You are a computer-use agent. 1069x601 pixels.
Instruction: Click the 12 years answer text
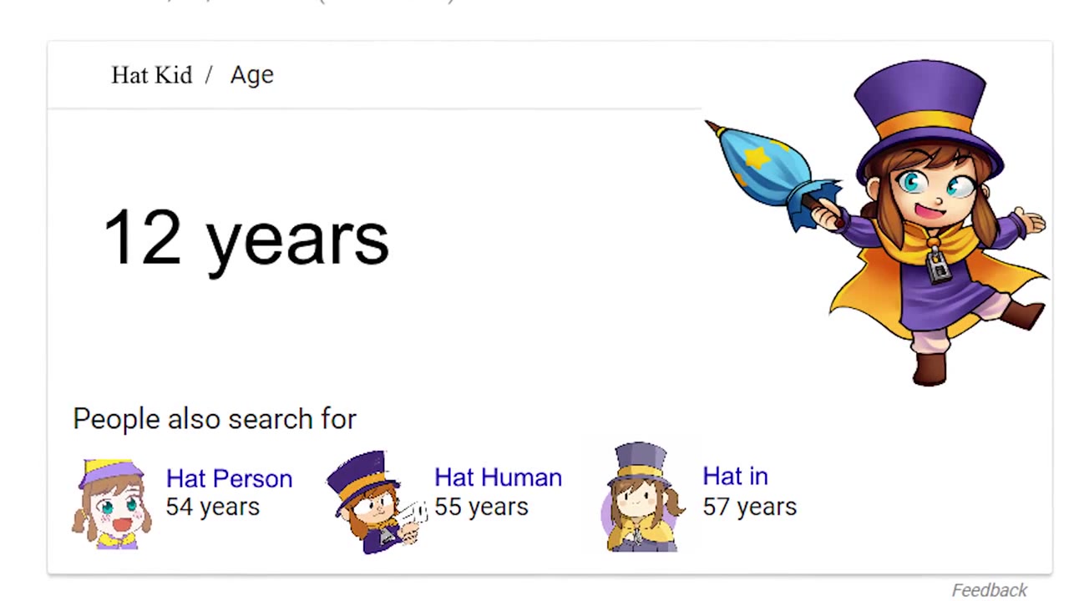246,238
